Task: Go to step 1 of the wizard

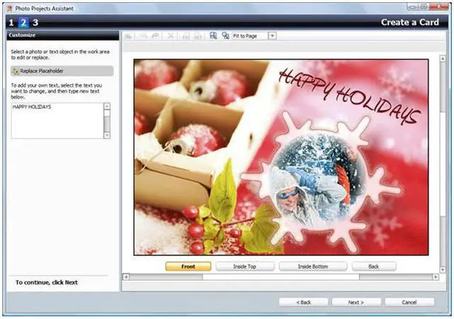Action: 11,23
